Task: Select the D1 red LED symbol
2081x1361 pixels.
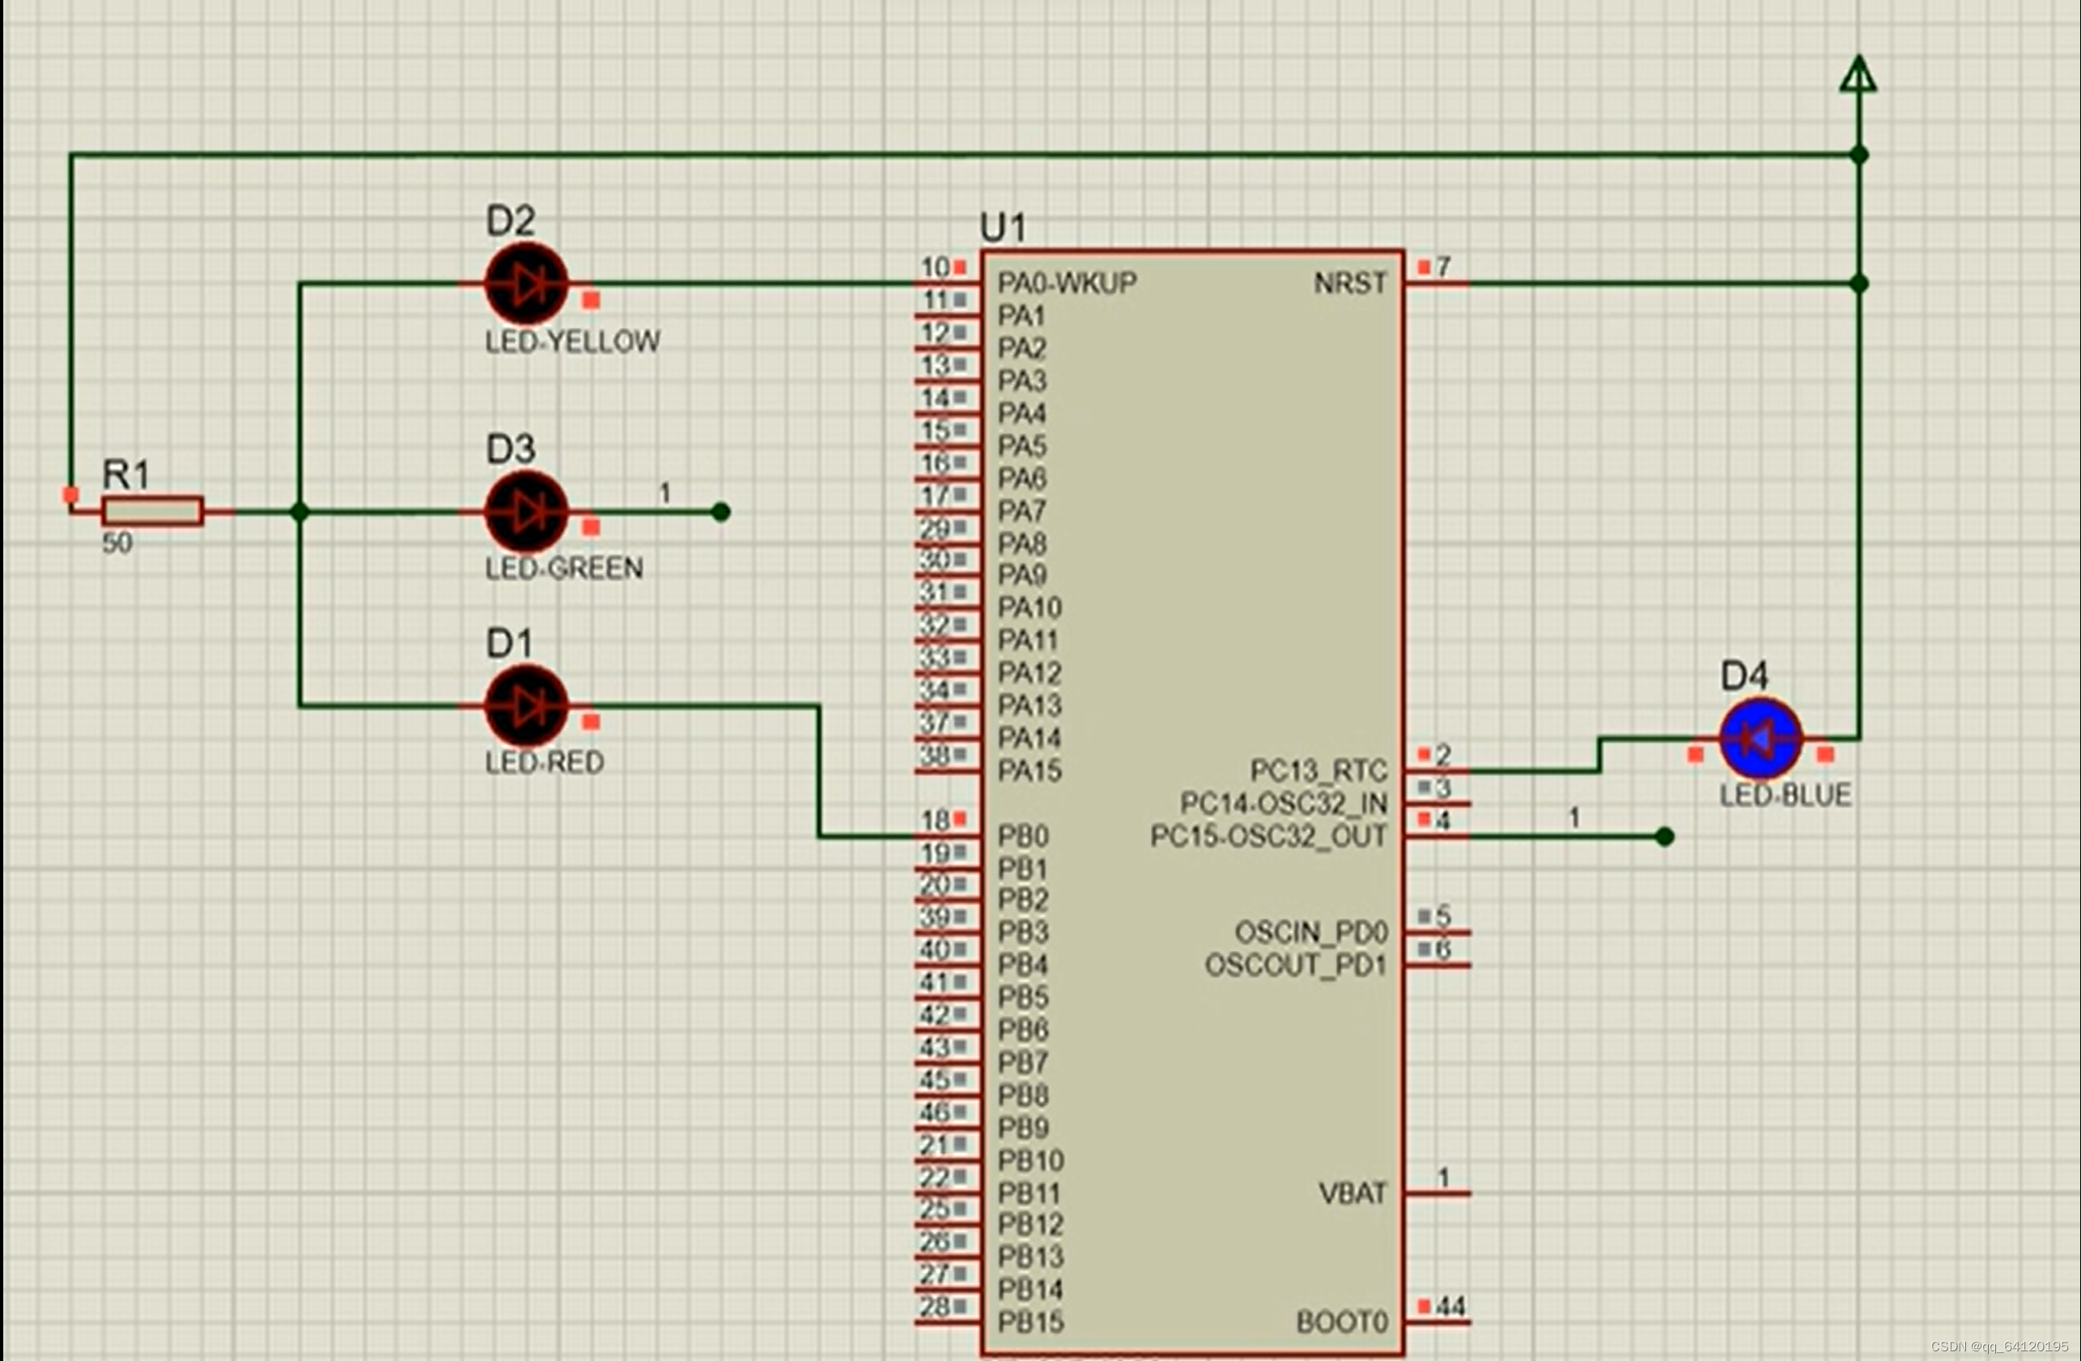Action: (526, 706)
